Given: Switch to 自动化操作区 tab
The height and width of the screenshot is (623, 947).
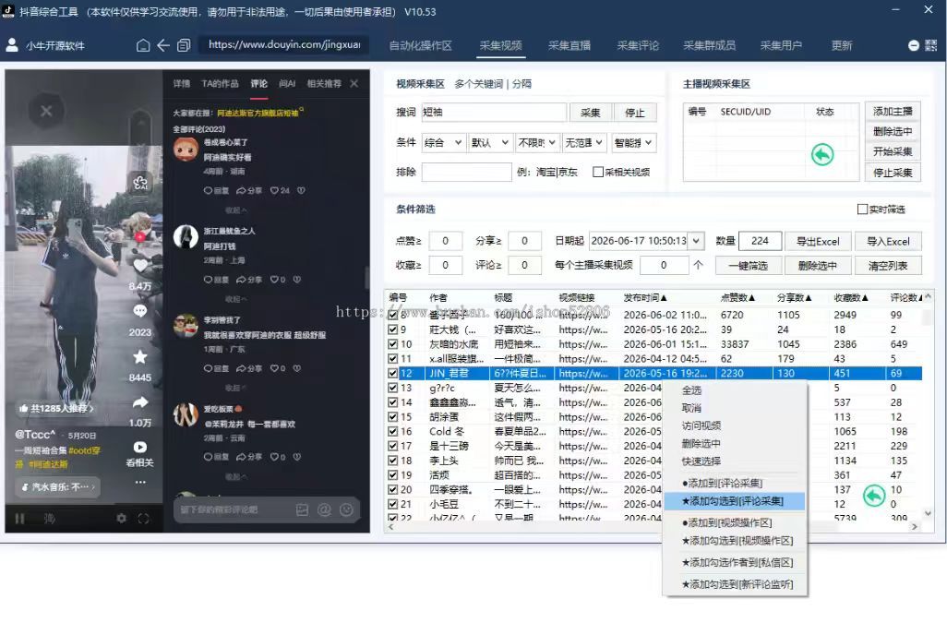Looking at the screenshot, I should (x=420, y=45).
